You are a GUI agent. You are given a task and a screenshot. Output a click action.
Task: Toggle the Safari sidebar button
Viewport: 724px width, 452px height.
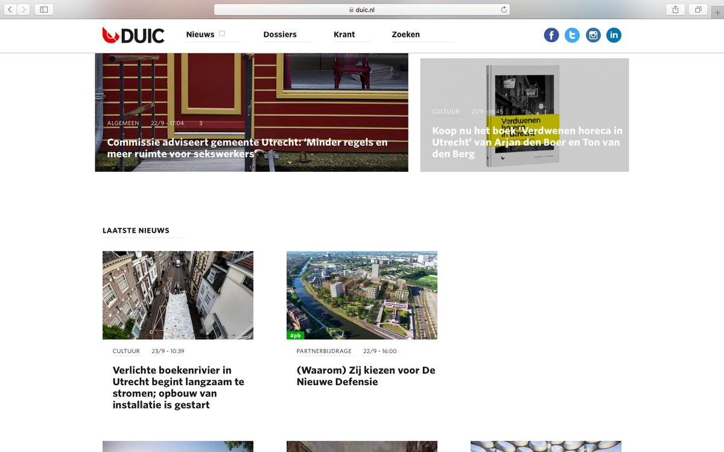click(x=44, y=9)
